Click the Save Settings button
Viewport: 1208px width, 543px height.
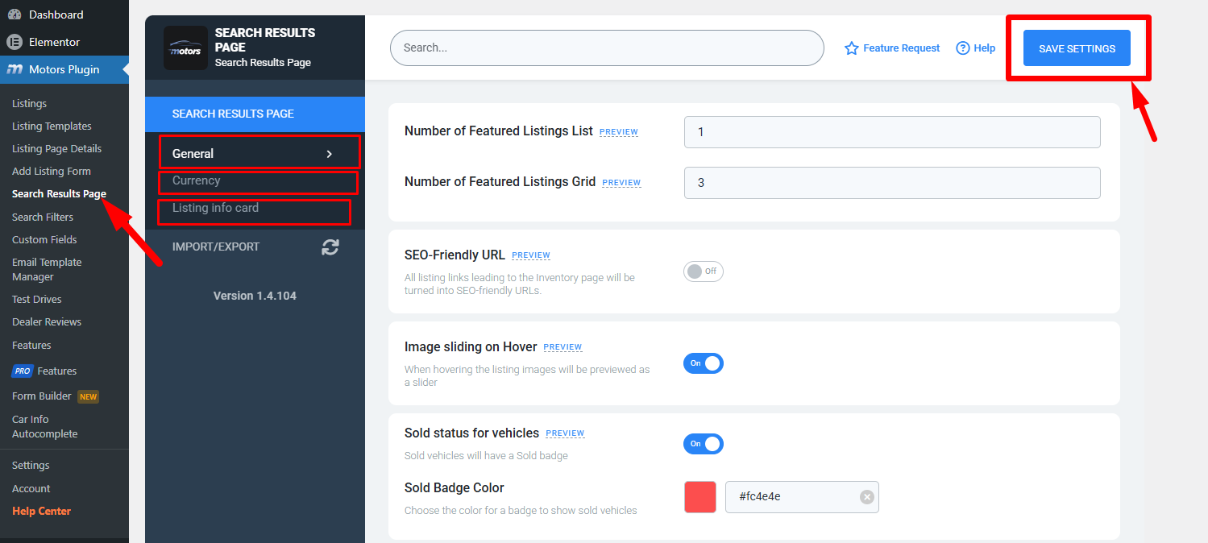(x=1077, y=48)
